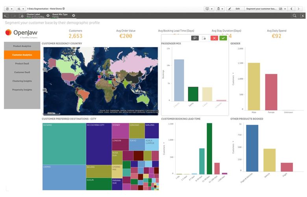
Task: Select the LONDON treemap tile
Action: (x=120, y=145)
